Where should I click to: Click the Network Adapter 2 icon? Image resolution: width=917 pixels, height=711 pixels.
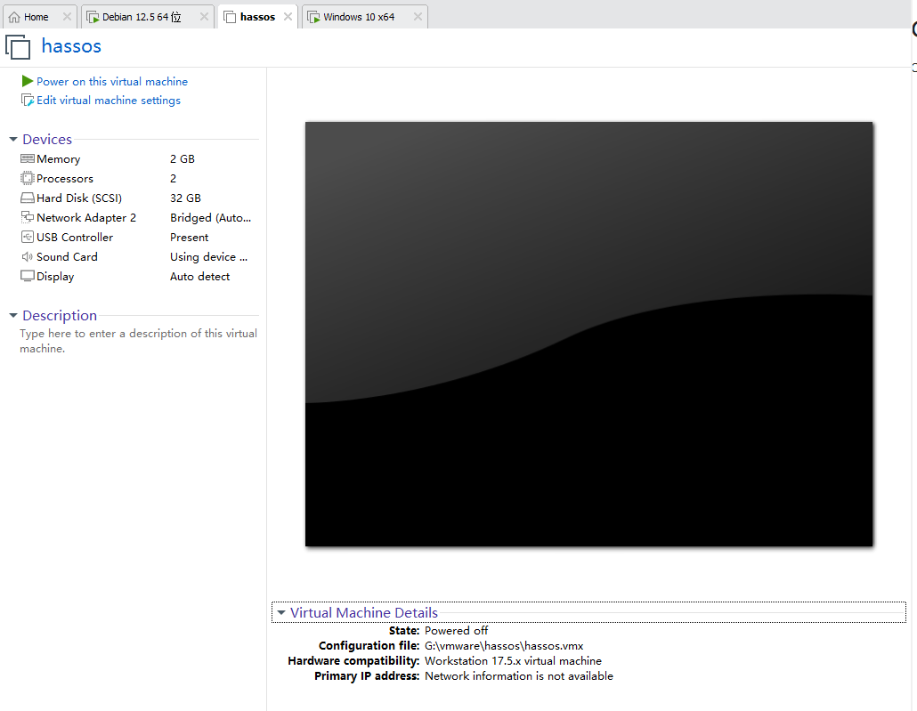[26, 217]
